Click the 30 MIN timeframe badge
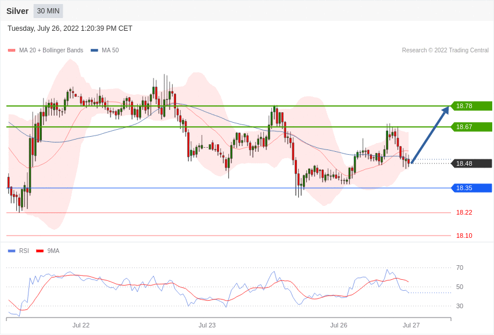The height and width of the screenshot is (335, 494). 48,11
